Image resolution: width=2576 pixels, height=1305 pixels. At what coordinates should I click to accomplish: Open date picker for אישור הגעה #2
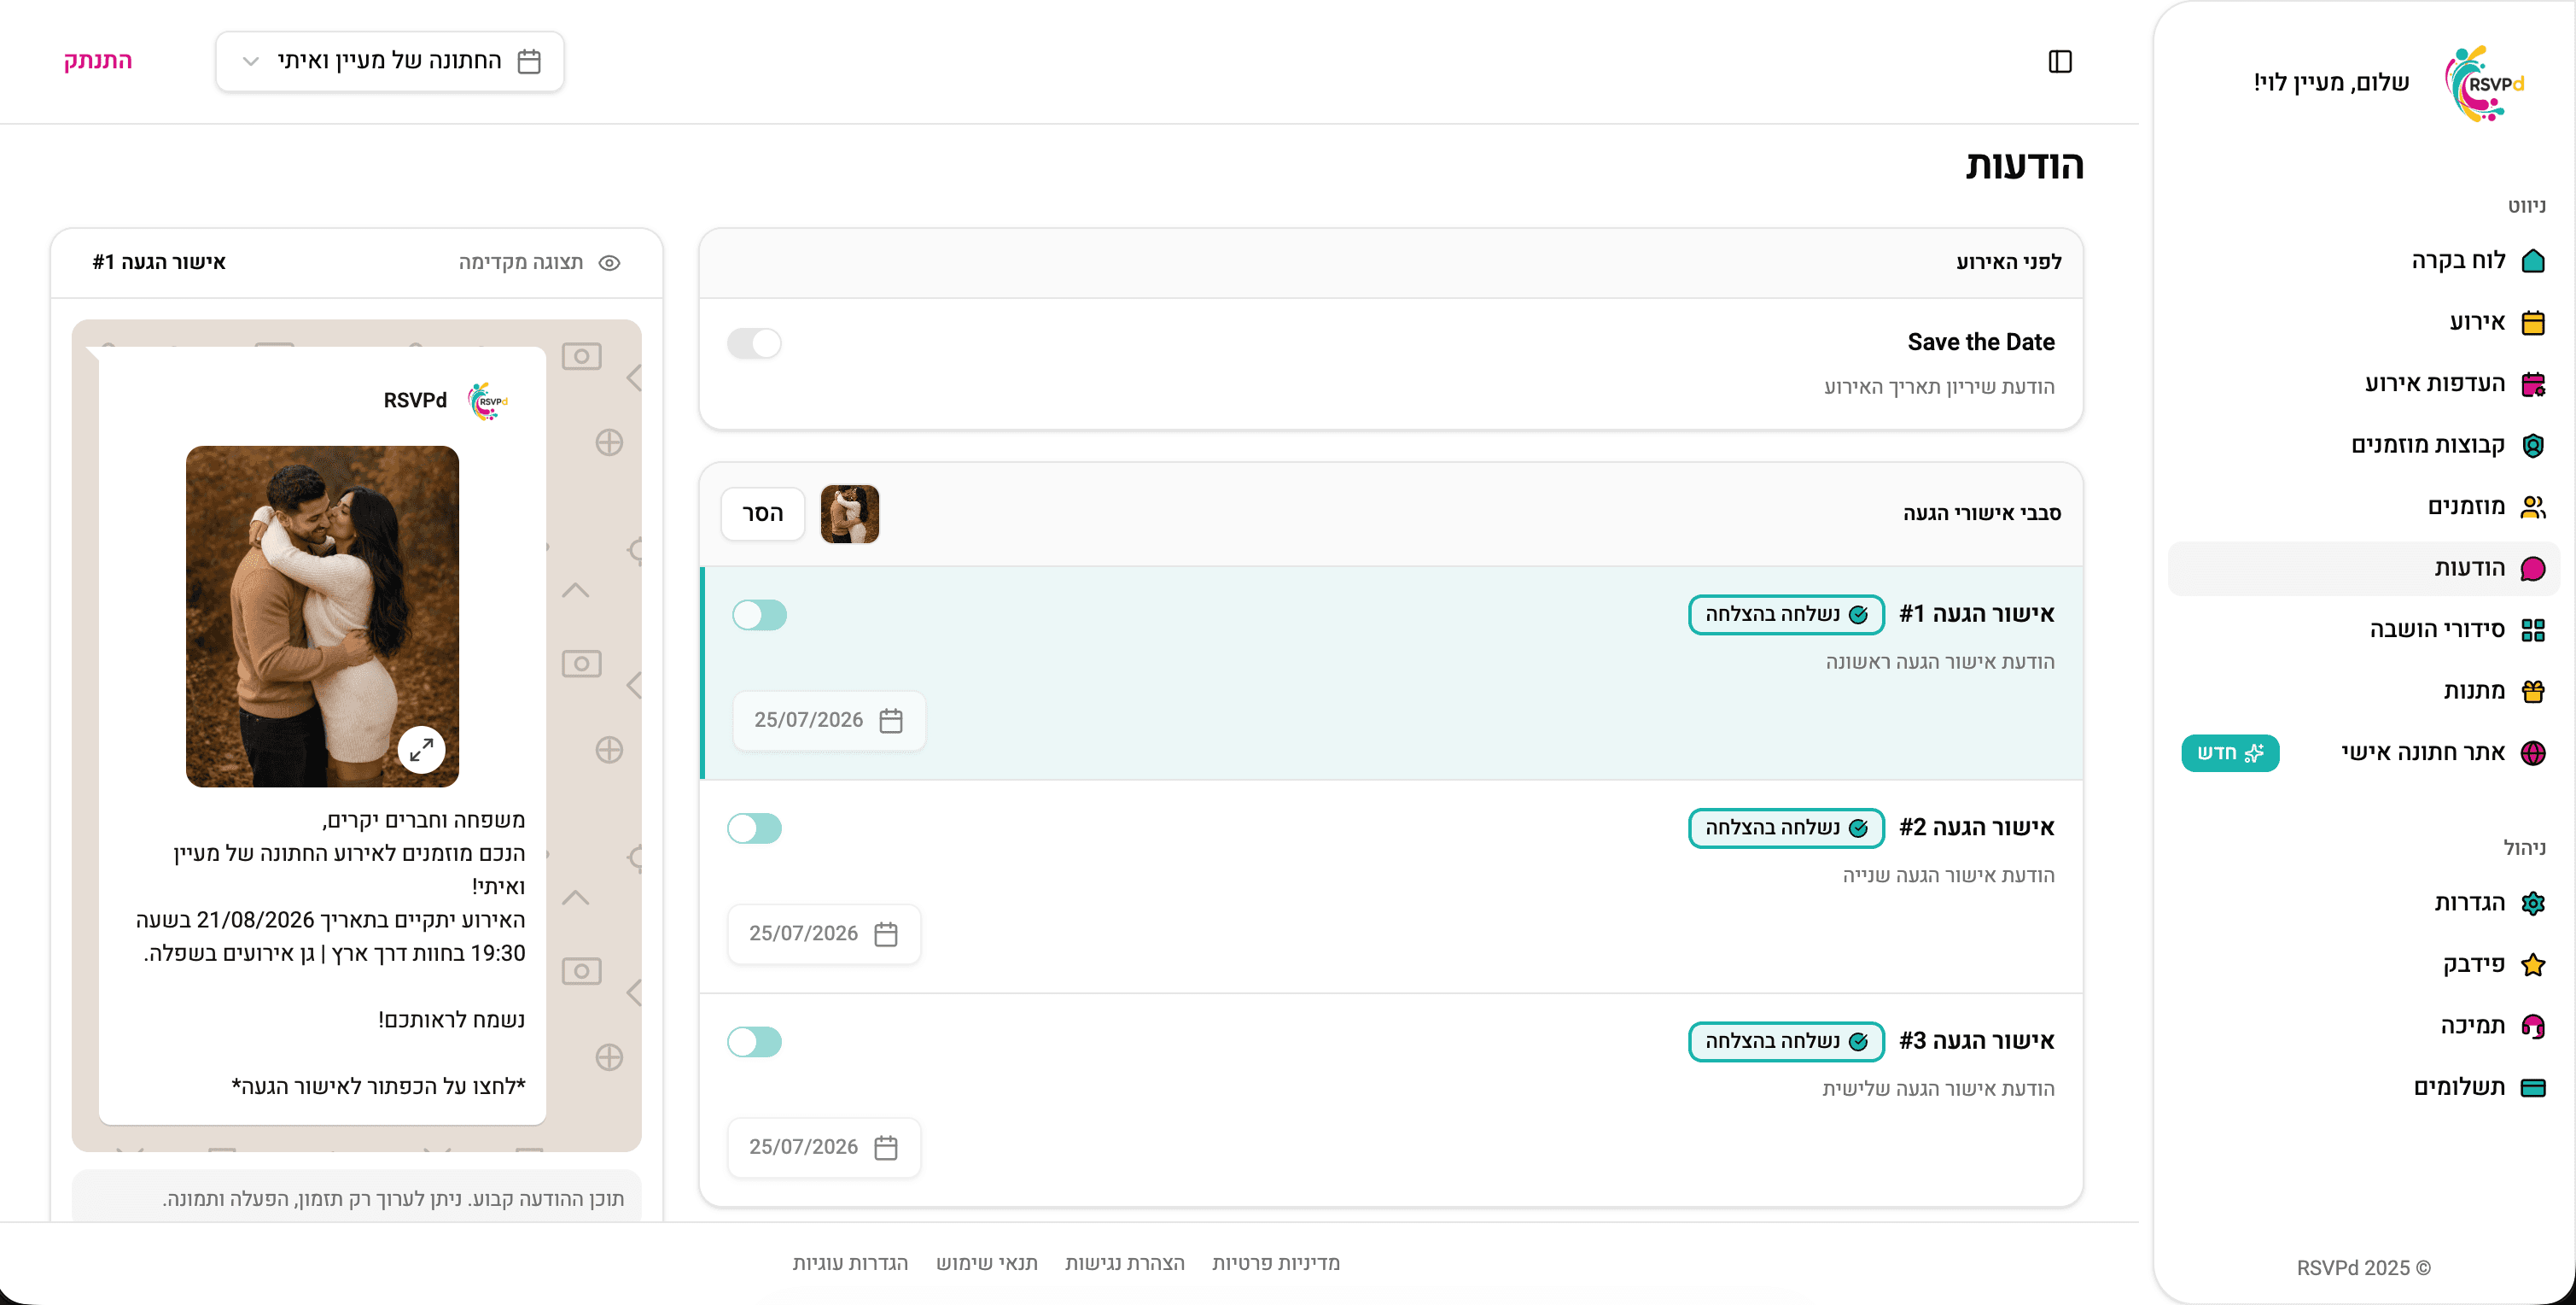click(824, 933)
